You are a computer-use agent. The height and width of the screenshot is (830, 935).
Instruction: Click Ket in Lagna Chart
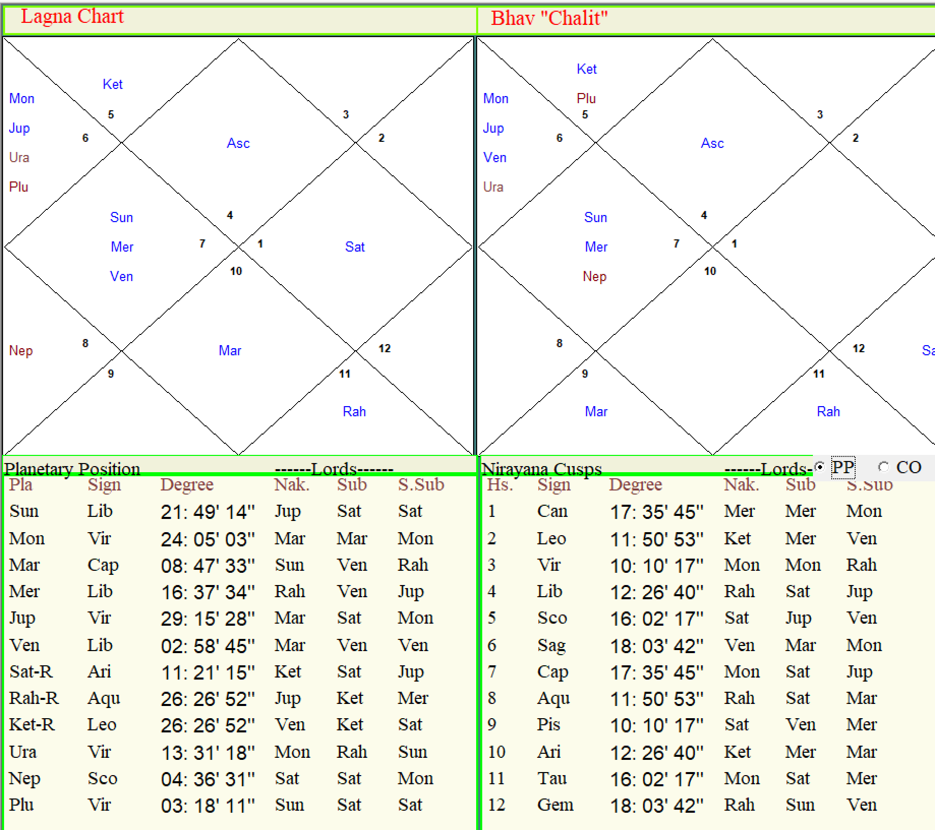click(x=112, y=84)
